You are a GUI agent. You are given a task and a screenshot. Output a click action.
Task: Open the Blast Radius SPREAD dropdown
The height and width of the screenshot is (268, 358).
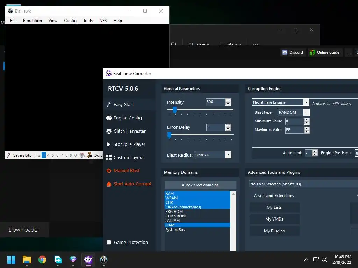point(228,155)
